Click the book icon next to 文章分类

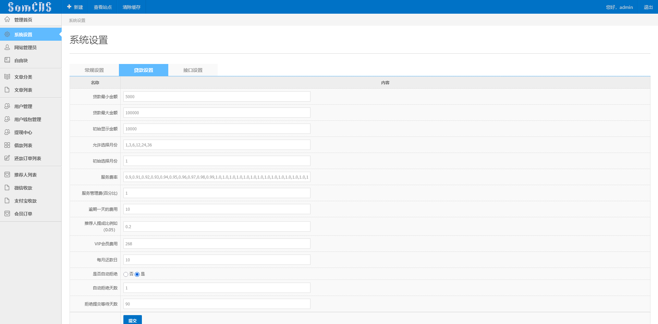click(7, 77)
